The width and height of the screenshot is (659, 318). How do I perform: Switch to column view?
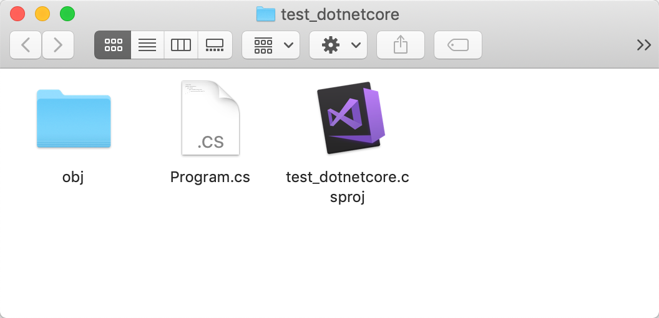click(181, 45)
